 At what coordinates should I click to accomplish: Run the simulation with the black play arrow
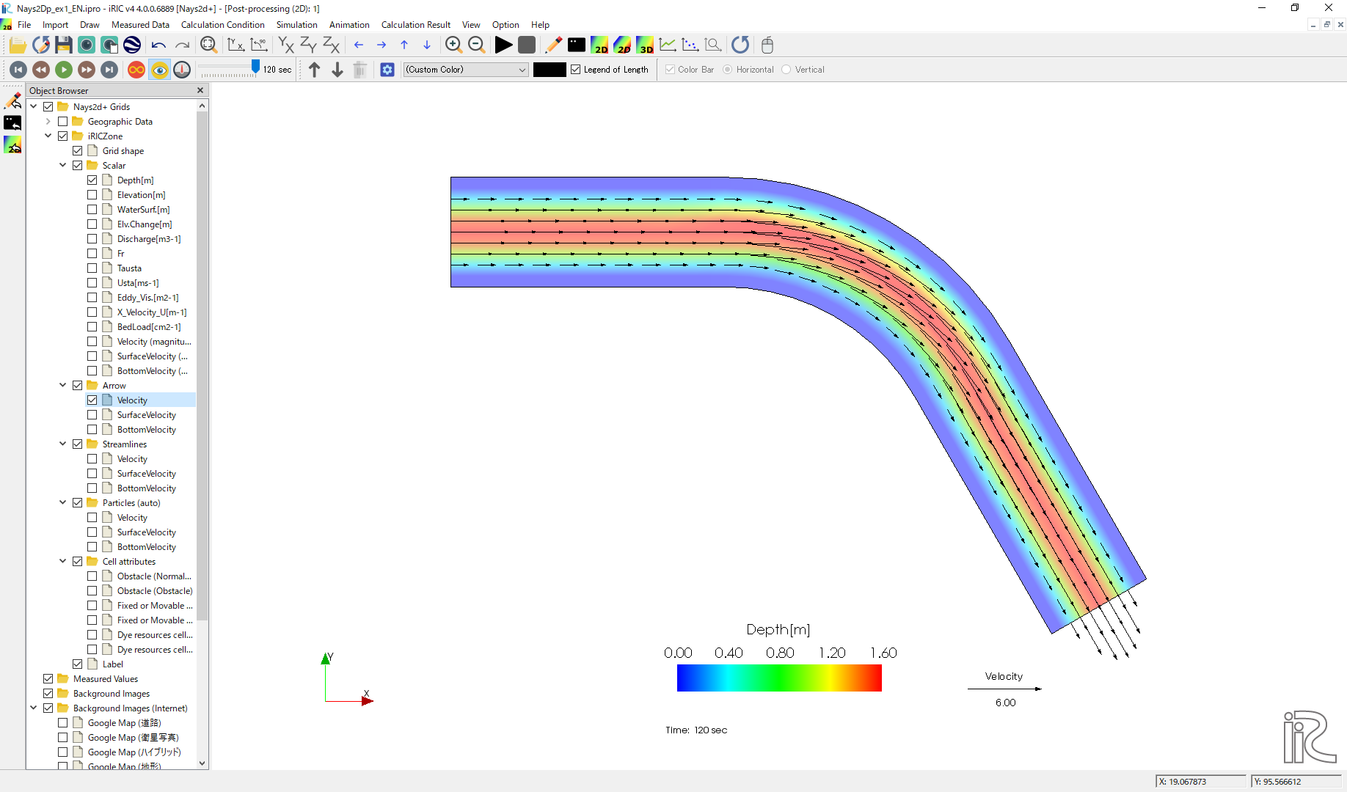tap(503, 45)
